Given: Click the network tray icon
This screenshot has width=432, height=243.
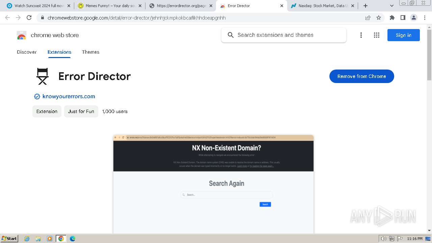Looking at the screenshot, I should click(392, 239).
